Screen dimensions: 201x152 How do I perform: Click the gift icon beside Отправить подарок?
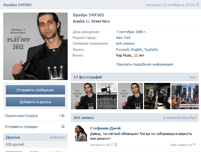[63, 126]
